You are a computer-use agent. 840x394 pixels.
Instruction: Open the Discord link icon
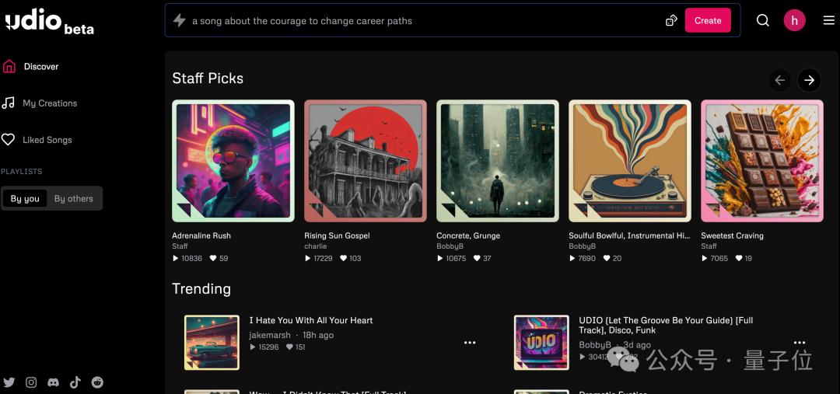point(53,382)
